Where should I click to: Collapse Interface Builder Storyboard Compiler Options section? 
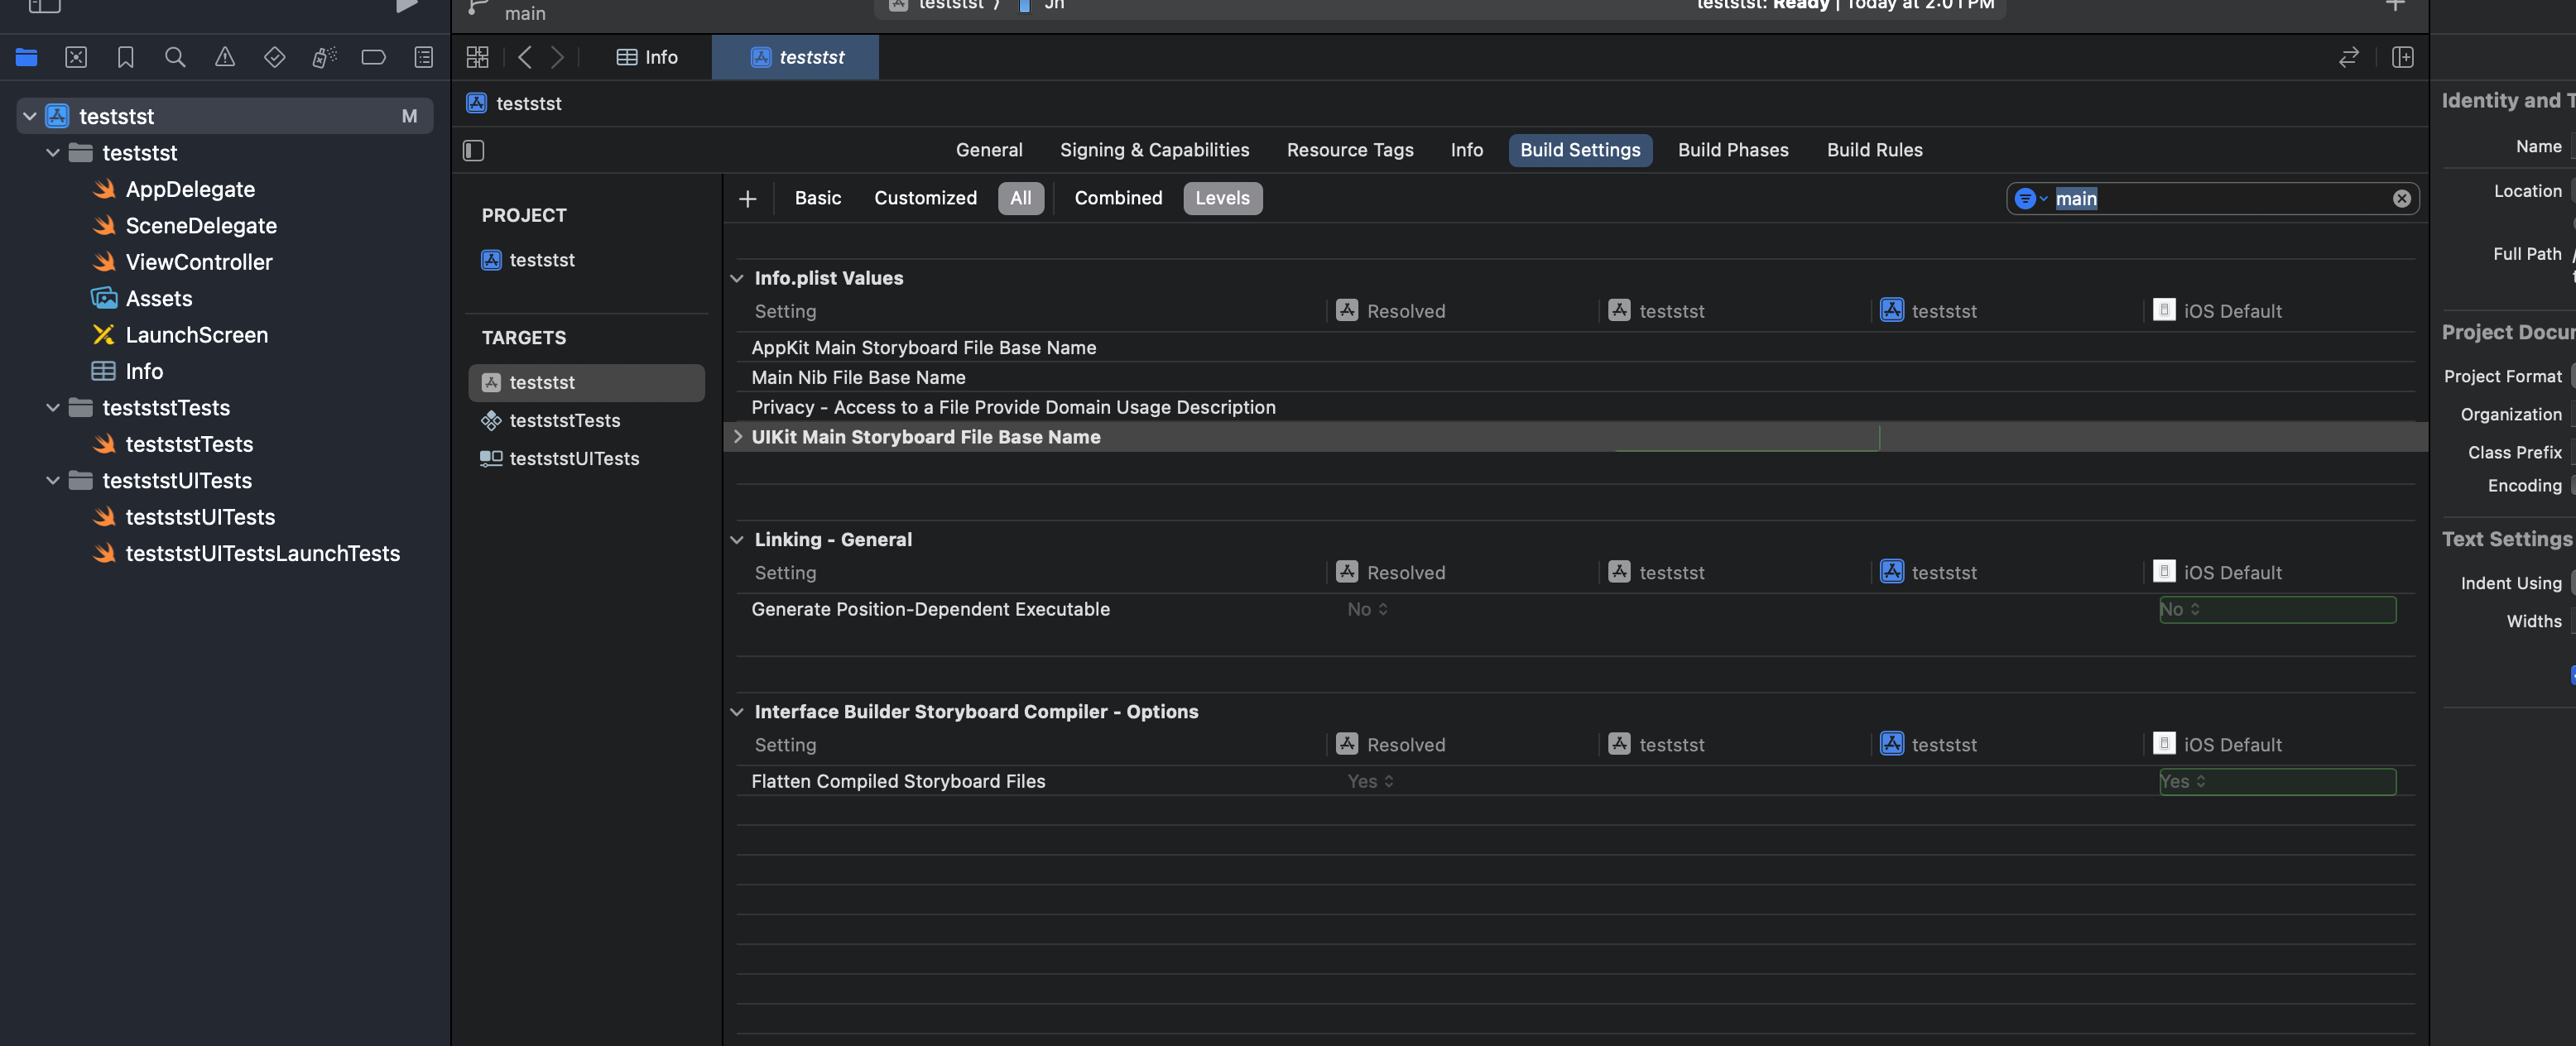(737, 712)
